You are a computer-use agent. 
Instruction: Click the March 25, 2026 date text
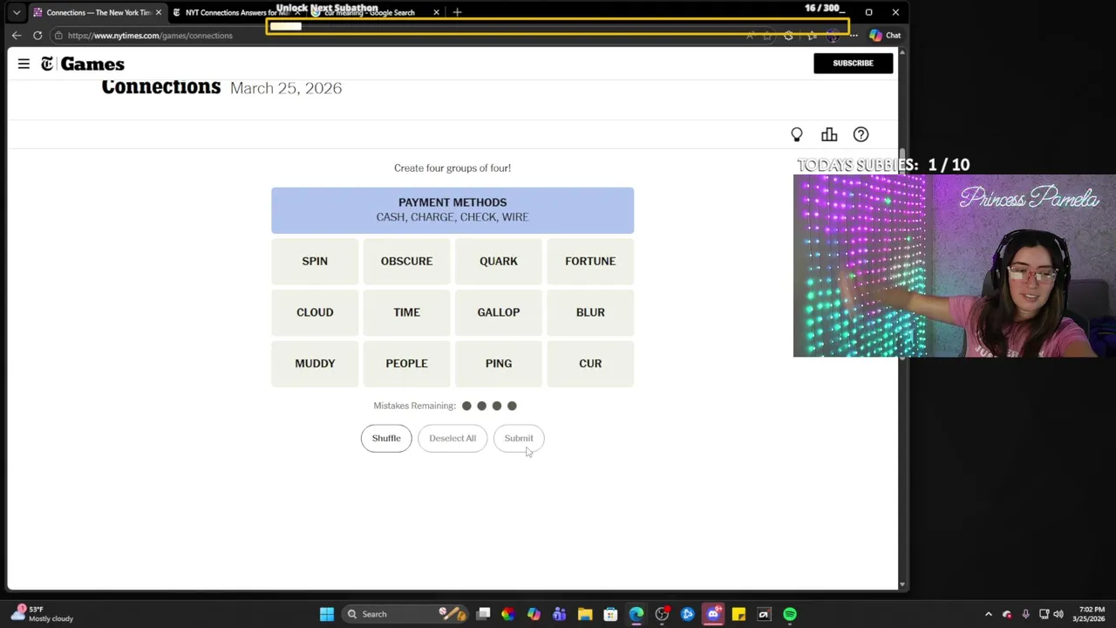coord(286,88)
